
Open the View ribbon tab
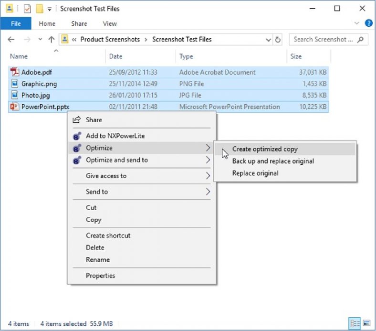(109, 23)
